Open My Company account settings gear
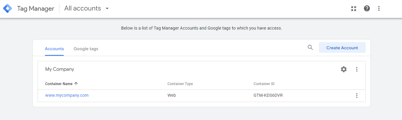The height and width of the screenshot is (120, 402). click(x=344, y=69)
